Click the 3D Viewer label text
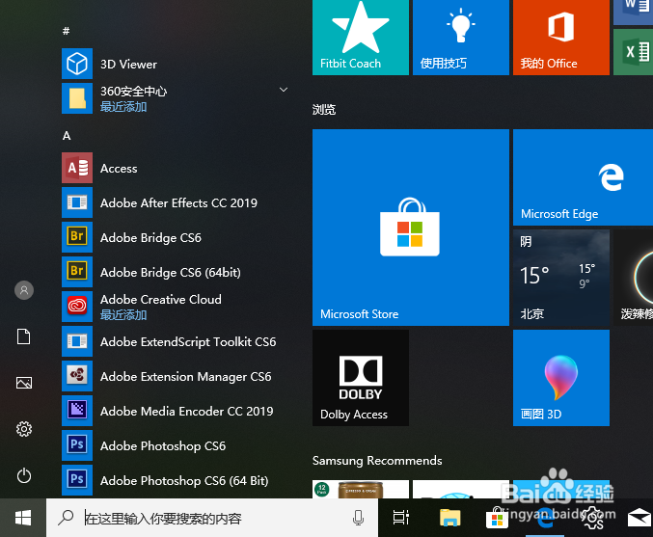This screenshot has width=653, height=537. (128, 64)
